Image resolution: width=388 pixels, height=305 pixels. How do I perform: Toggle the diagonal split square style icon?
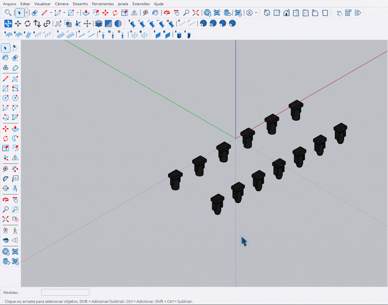(x=108, y=24)
